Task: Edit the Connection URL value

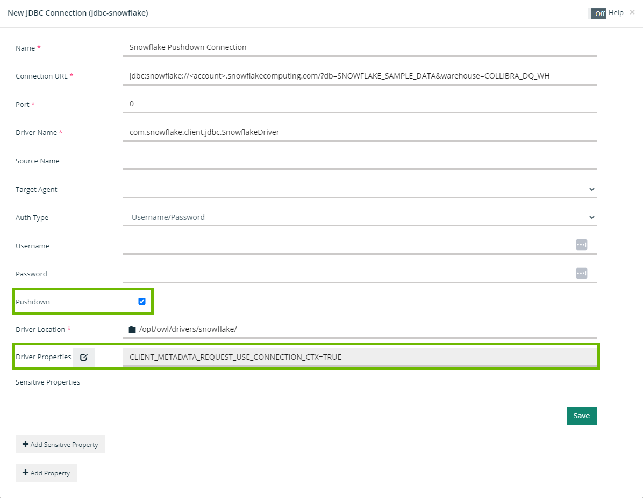Action: 339,76
